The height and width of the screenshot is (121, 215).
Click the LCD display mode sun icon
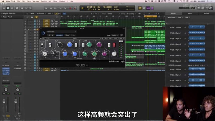(82, 8)
